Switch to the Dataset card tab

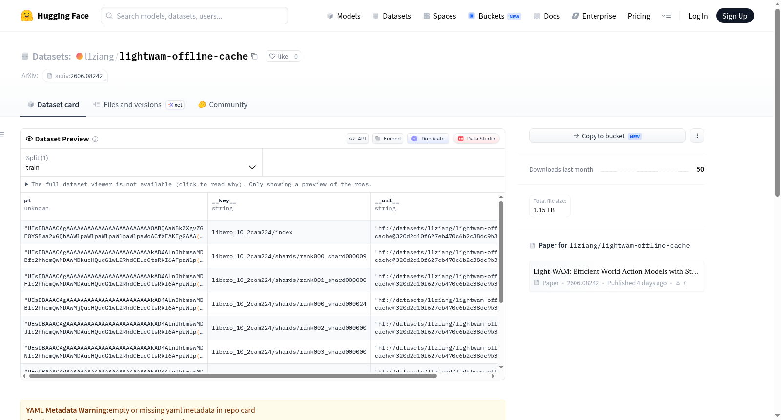pyautogui.click(x=53, y=105)
